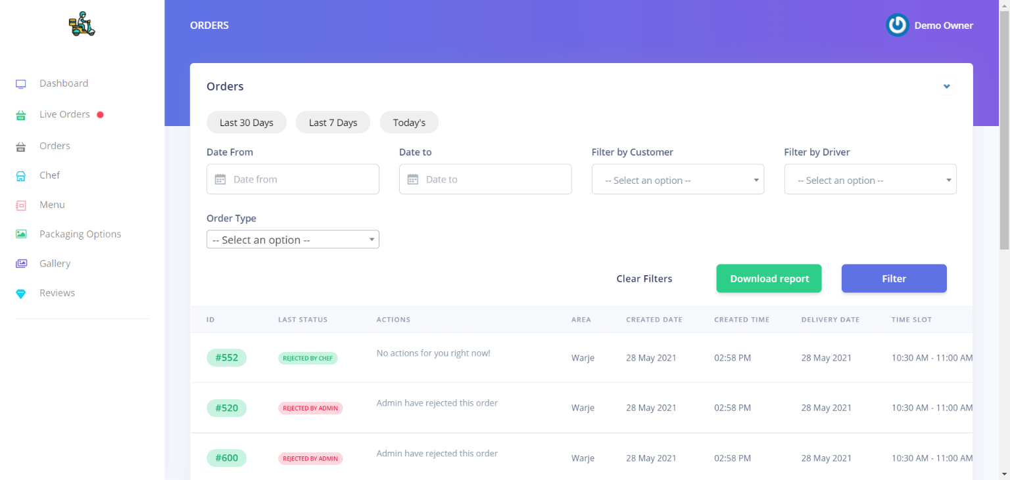
Task: Click the CREATED TIME column header
Action: 742,320
